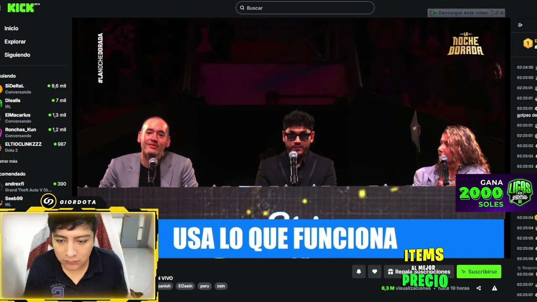The width and height of the screenshot is (537, 302).
Task: Open Explorar in sidebar
Action: [x=15, y=42]
